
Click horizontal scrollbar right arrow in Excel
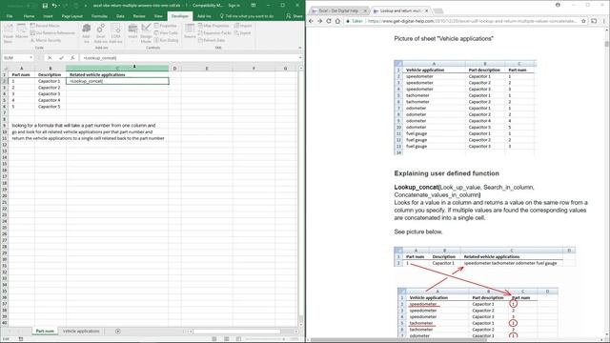[296, 332]
